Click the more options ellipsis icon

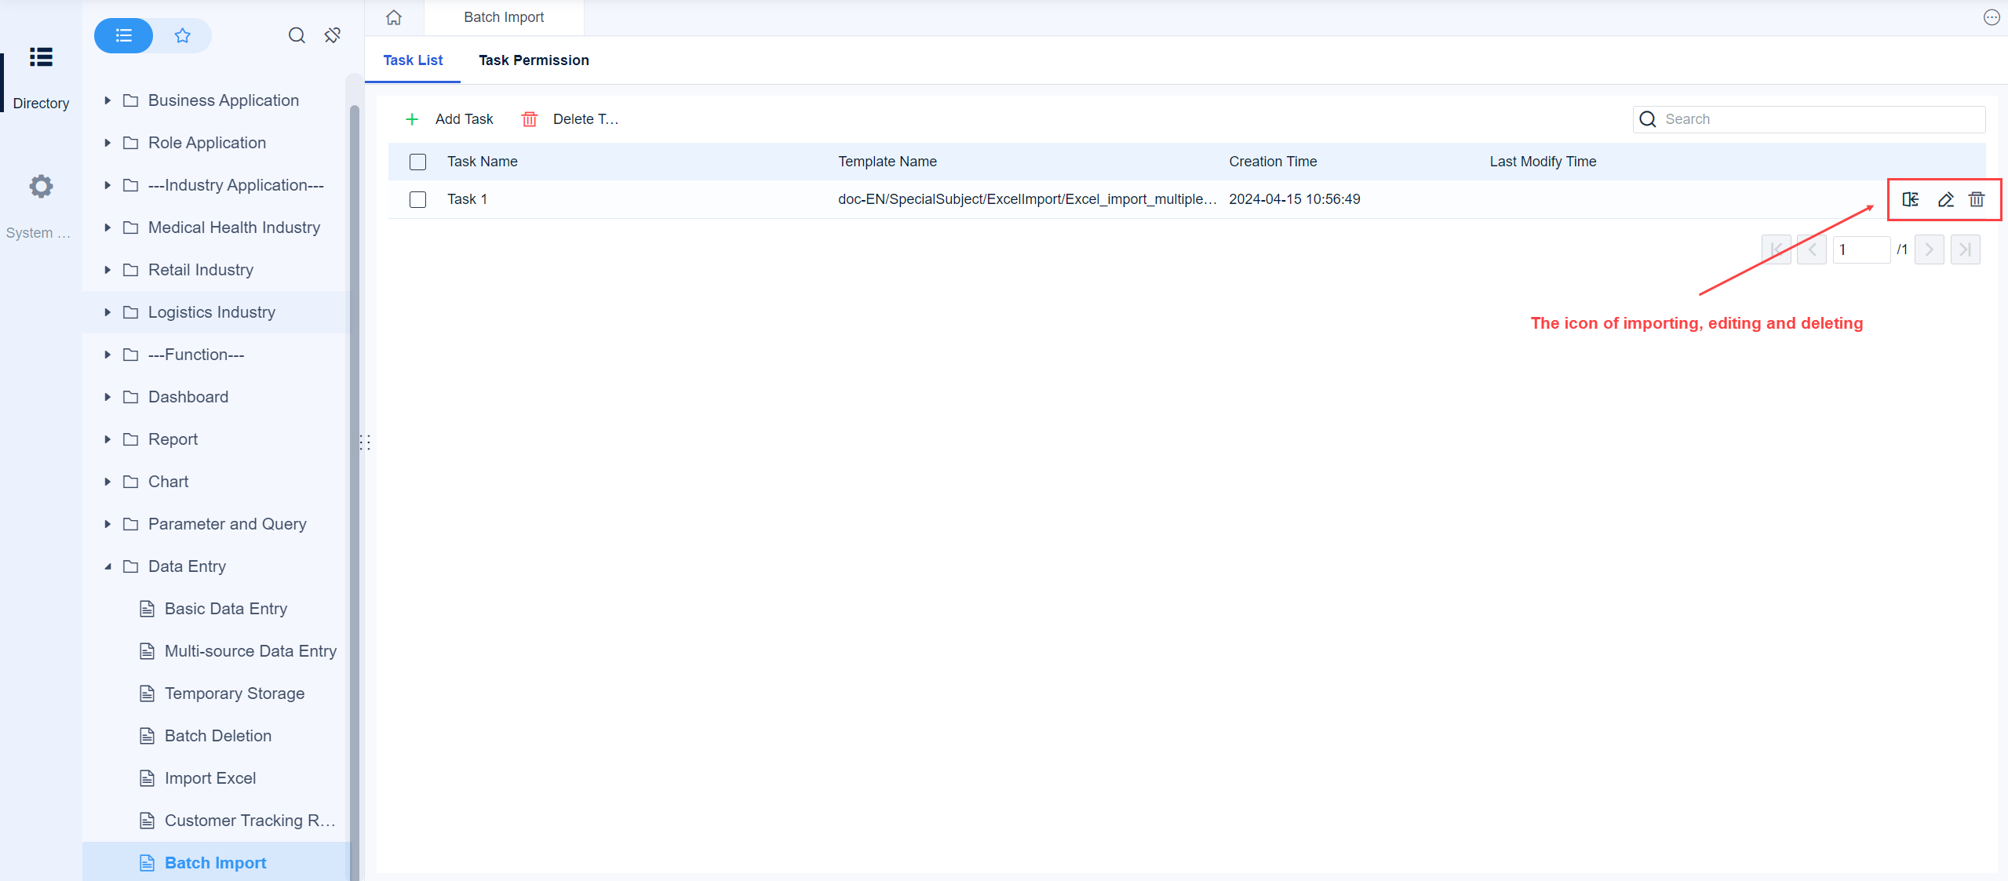pyautogui.click(x=1992, y=17)
